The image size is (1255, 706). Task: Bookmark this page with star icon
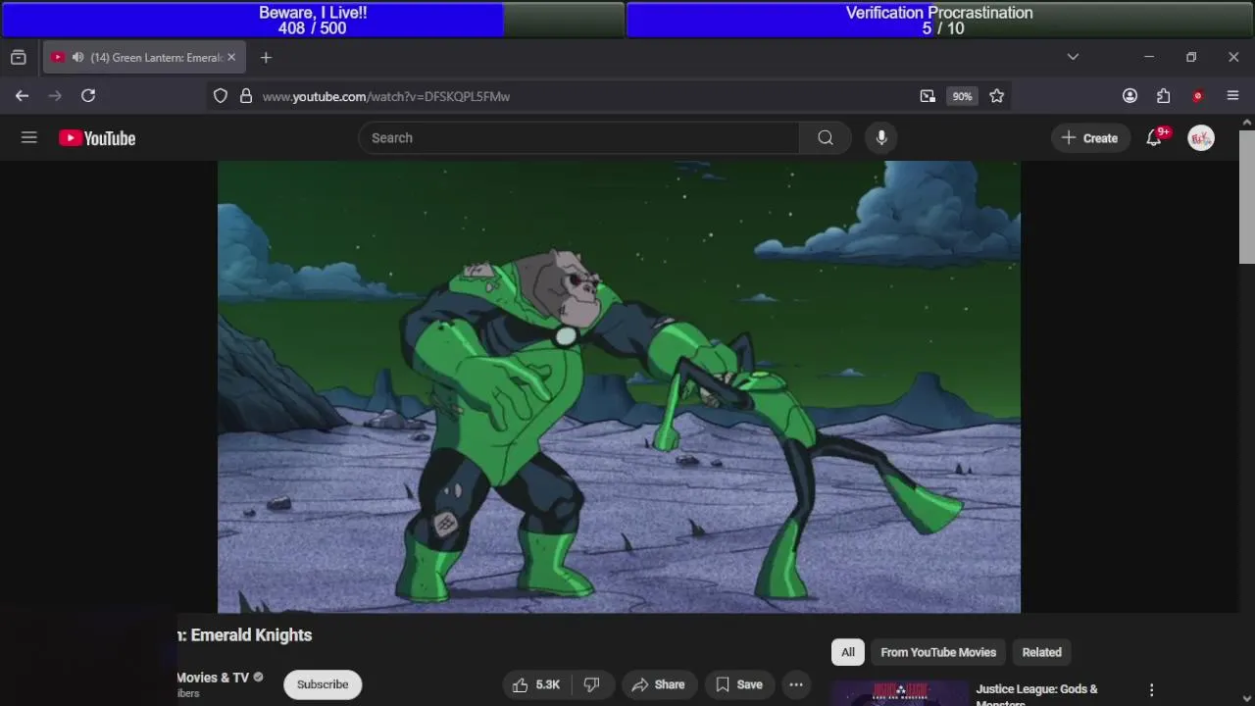point(997,96)
